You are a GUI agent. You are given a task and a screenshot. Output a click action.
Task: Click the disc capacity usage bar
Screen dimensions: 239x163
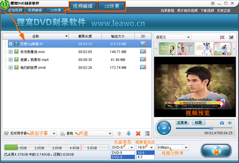(x=57, y=148)
